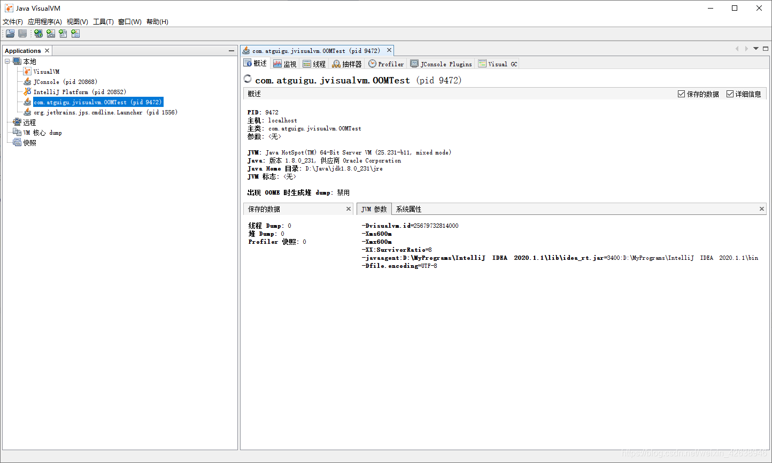Viewport: 772px width, 463px height.
Task: Click the scroll documents left arrow
Action: (737, 49)
